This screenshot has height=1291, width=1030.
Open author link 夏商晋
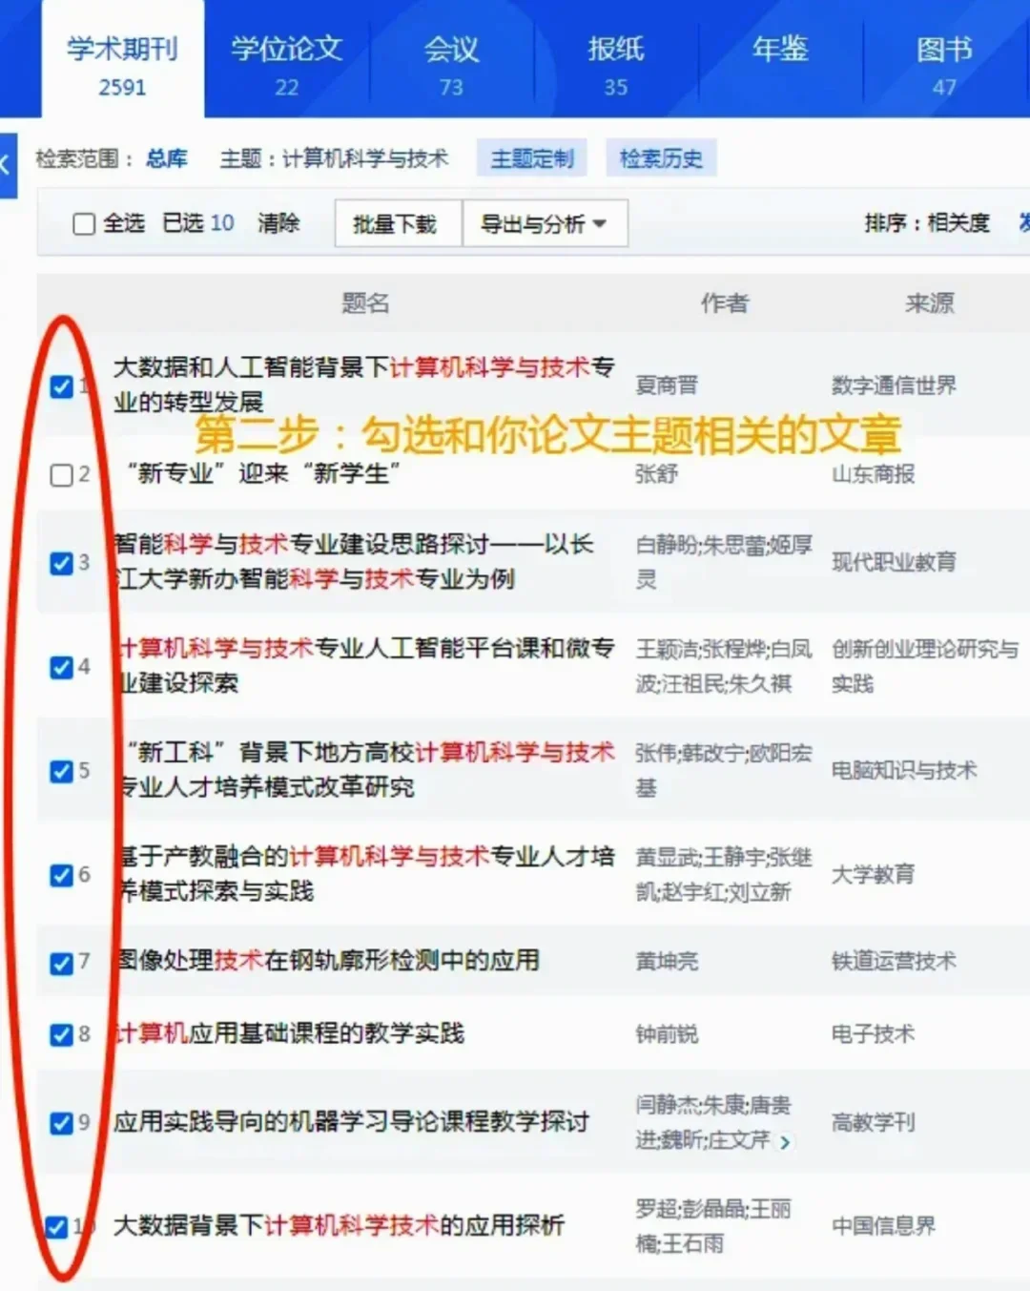click(667, 385)
